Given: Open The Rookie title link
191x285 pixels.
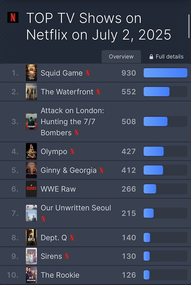Looking at the screenshot, I should coord(60,275).
